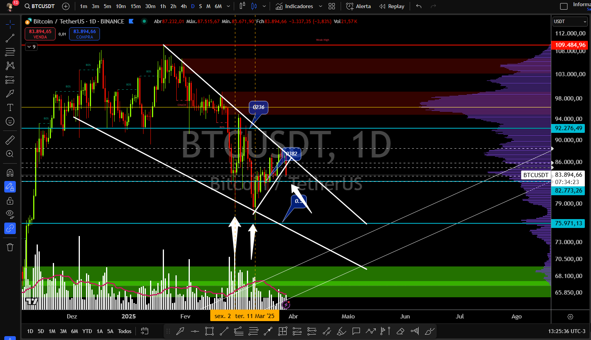Select eraser tool in floating toolbar

400,331
